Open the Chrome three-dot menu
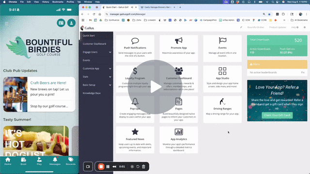The image size is (310, 174). [307, 14]
